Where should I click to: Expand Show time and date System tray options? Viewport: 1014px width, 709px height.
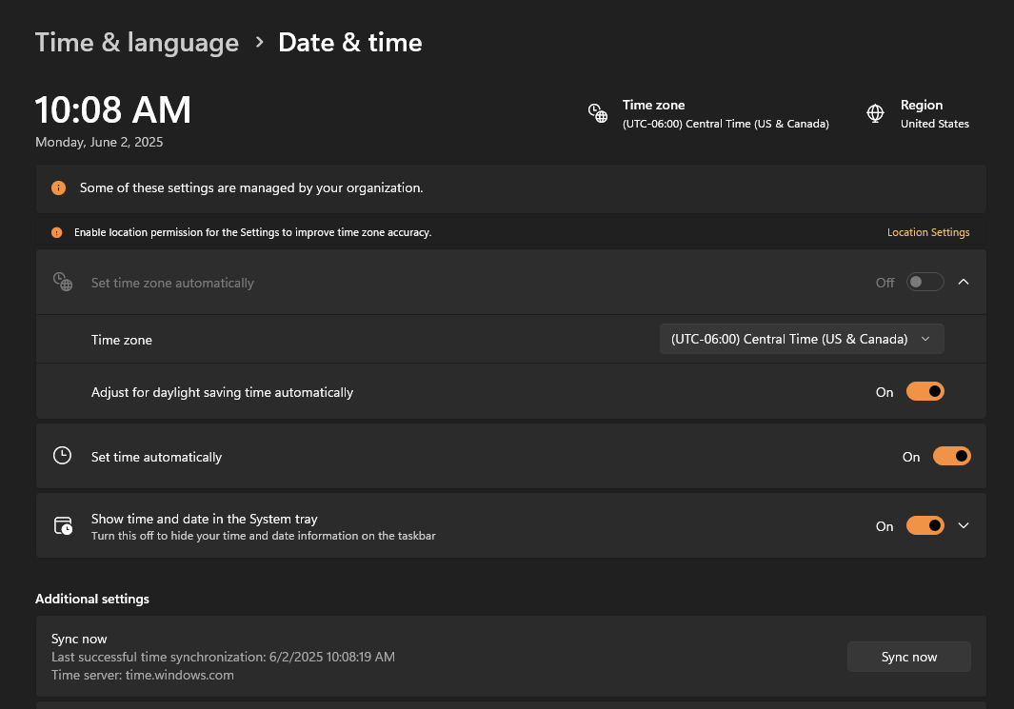pyautogui.click(x=963, y=525)
